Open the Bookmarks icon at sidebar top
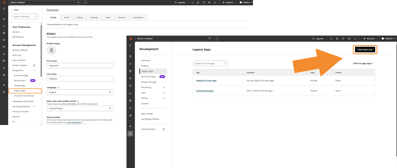397x168 pixels. [130, 45]
